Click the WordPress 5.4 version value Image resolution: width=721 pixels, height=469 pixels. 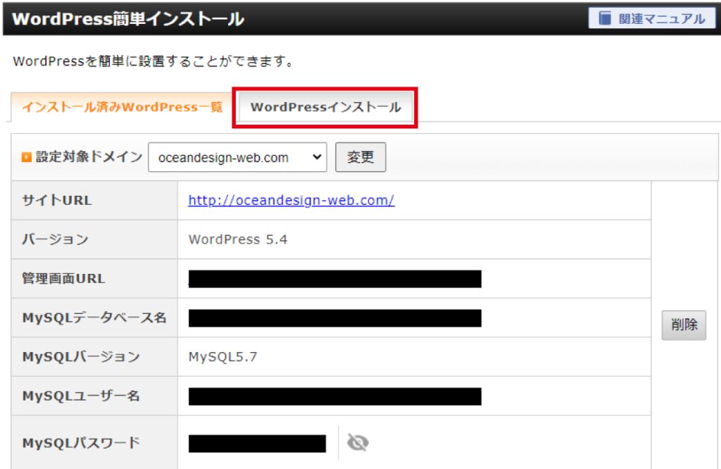click(238, 239)
